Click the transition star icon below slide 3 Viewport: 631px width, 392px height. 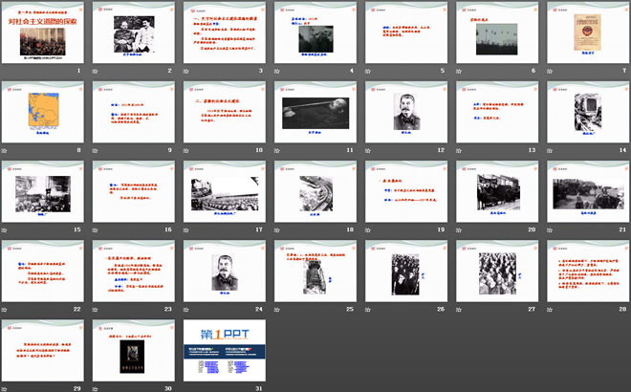[x=187, y=71]
